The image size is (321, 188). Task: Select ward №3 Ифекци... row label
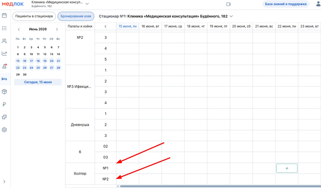pos(79,87)
